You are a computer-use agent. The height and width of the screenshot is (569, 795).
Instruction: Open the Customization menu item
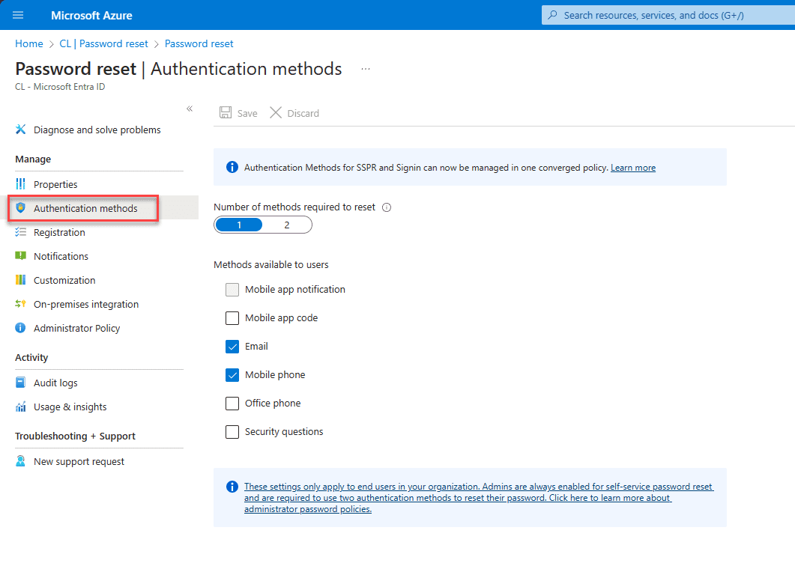click(x=64, y=280)
